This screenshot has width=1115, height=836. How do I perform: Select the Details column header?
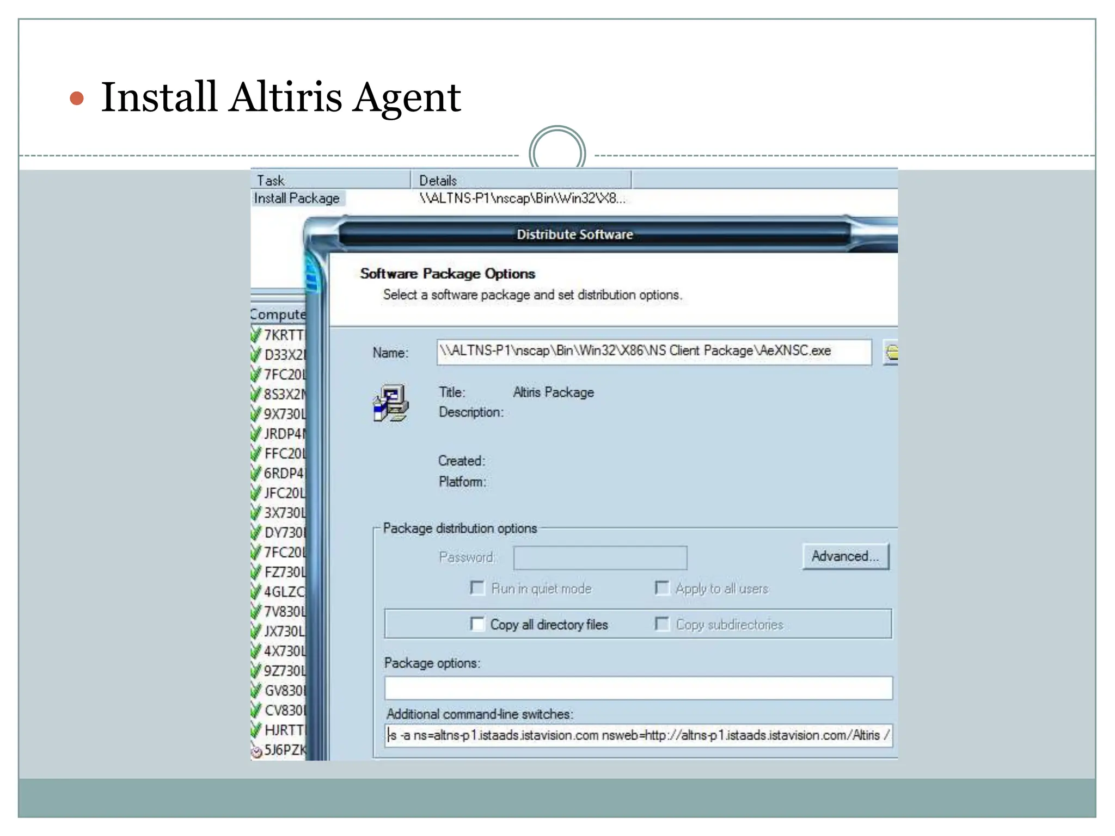[x=522, y=180]
